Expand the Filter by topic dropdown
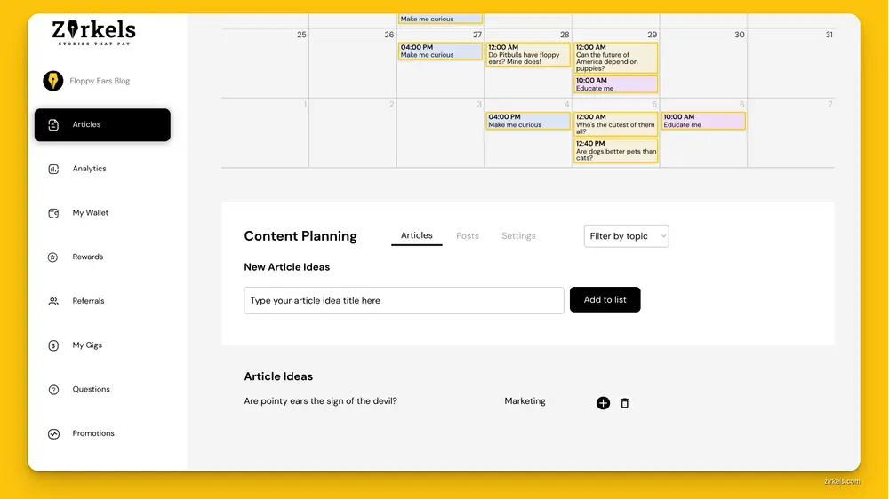 click(x=626, y=236)
